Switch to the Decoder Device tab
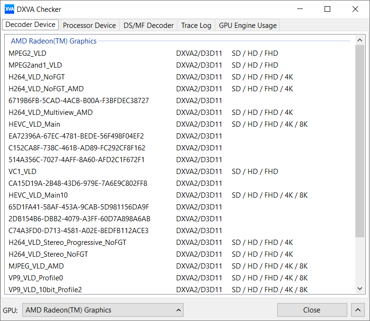This screenshot has width=370, height=321. pos(30,25)
